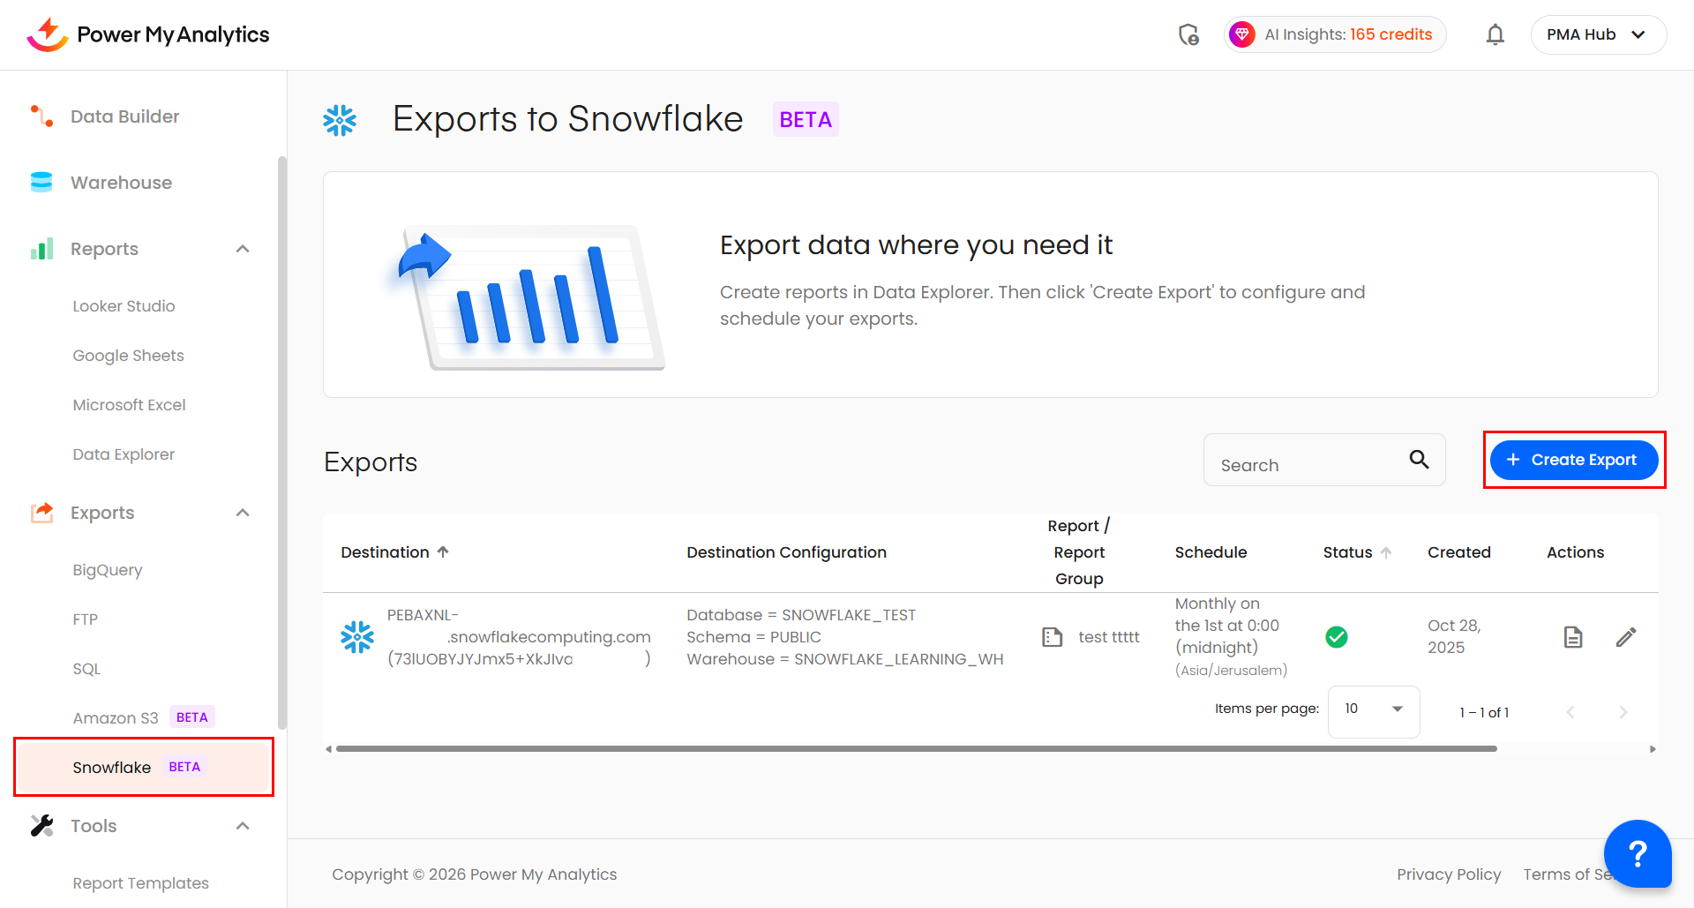Click into the Search exports field
1694x908 pixels.
click(x=1306, y=465)
